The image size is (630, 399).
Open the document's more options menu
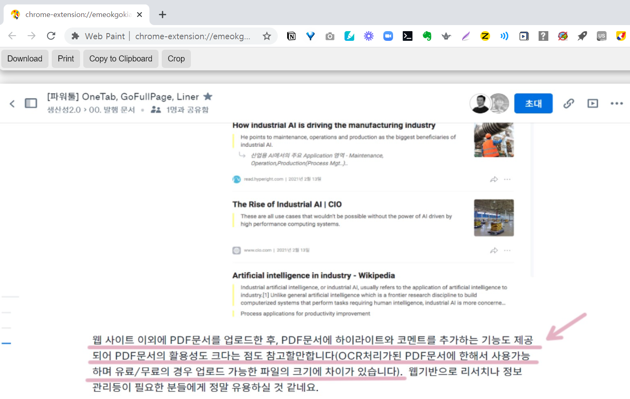(x=617, y=103)
